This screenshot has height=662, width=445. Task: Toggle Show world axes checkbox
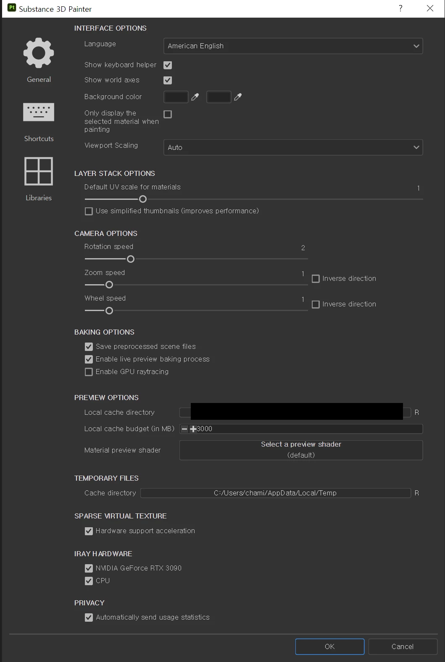coord(168,80)
